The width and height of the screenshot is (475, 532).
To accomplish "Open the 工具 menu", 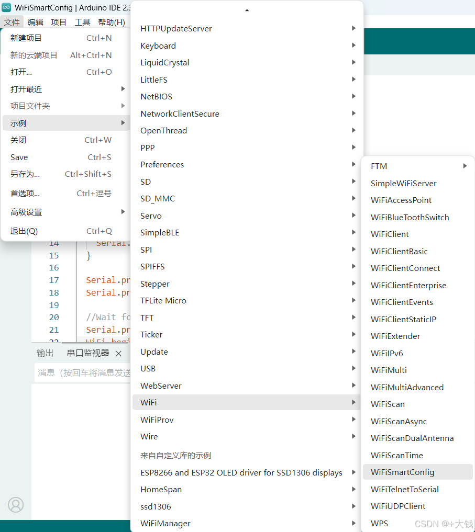I will tap(82, 22).
